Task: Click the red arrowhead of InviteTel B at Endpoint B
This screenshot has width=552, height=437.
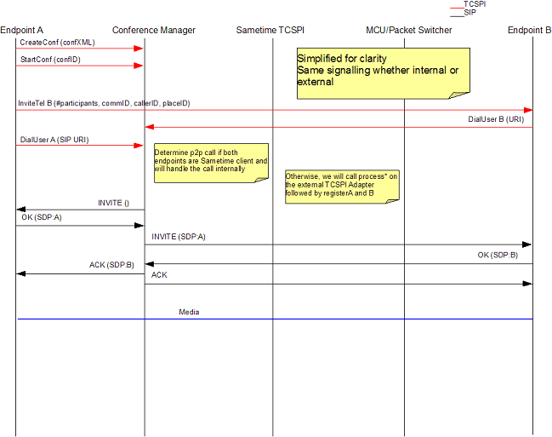Action: [x=528, y=110]
